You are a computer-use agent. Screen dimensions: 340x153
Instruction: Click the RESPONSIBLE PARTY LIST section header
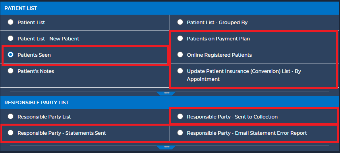coord(170,103)
